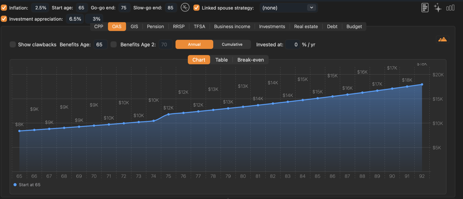This screenshot has width=463, height=199.
Task: Click the Slow-go end age field
Action: click(170, 8)
